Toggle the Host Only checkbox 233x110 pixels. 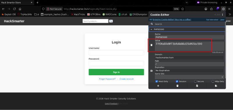point(157,81)
